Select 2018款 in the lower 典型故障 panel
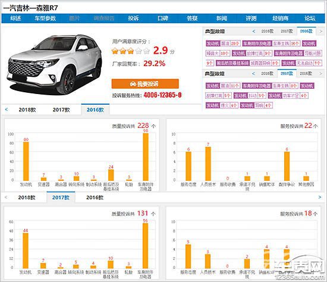 (x=267, y=73)
